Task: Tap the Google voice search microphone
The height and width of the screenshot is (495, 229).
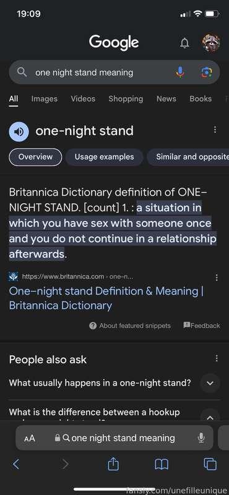Action: point(180,72)
